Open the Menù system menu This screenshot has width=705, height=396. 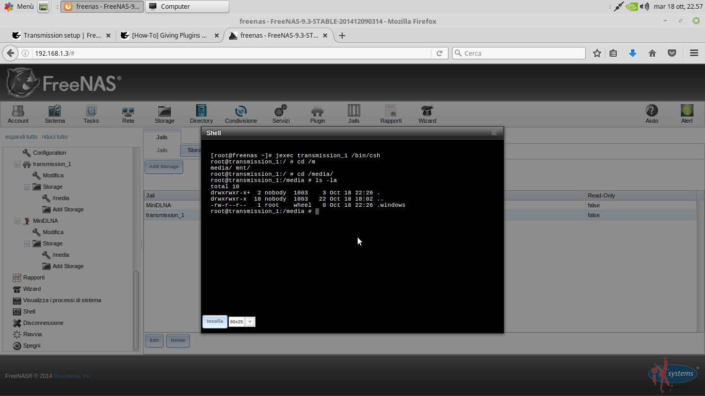(x=19, y=7)
